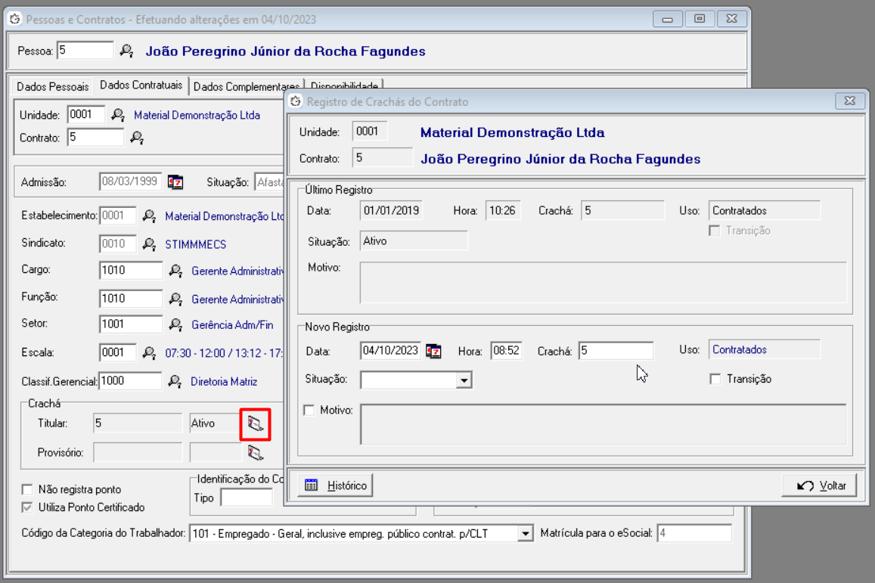The image size is (875, 583).
Task: Open Código da Categoria do Trabalhador dropdown
Action: 525,534
